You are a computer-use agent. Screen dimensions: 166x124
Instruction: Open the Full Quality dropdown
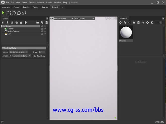(85, 19)
